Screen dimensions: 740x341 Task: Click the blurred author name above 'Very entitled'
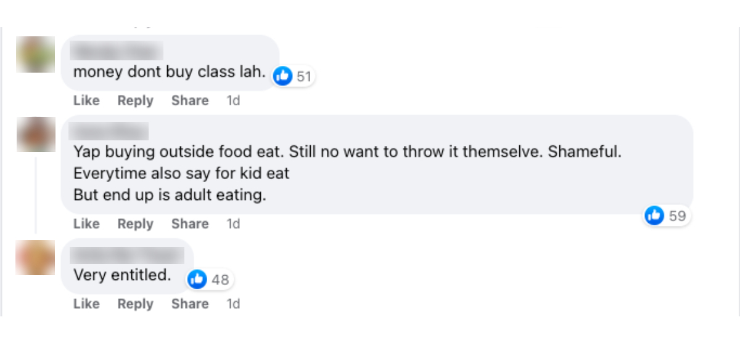pos(128,254)
